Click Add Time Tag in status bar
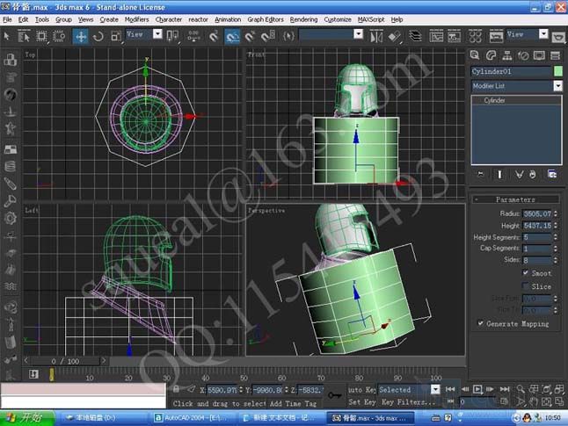This screenshot has width=568, height=426. pos(293,403)
